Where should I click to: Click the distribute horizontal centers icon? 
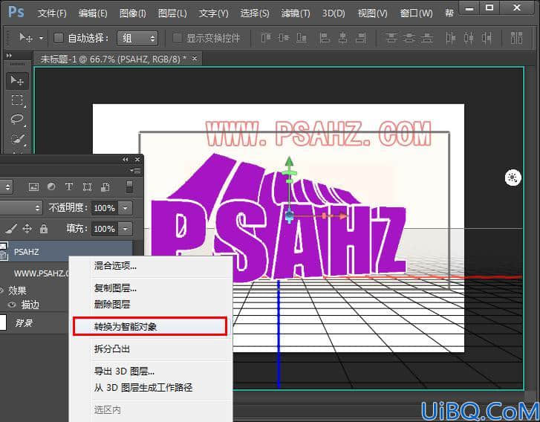pyautogui.click(x=469, y=37)
